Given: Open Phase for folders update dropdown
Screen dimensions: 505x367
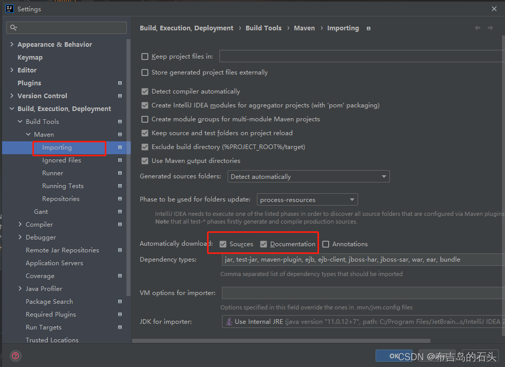Looking at the screenshot, I should [307, 200].
